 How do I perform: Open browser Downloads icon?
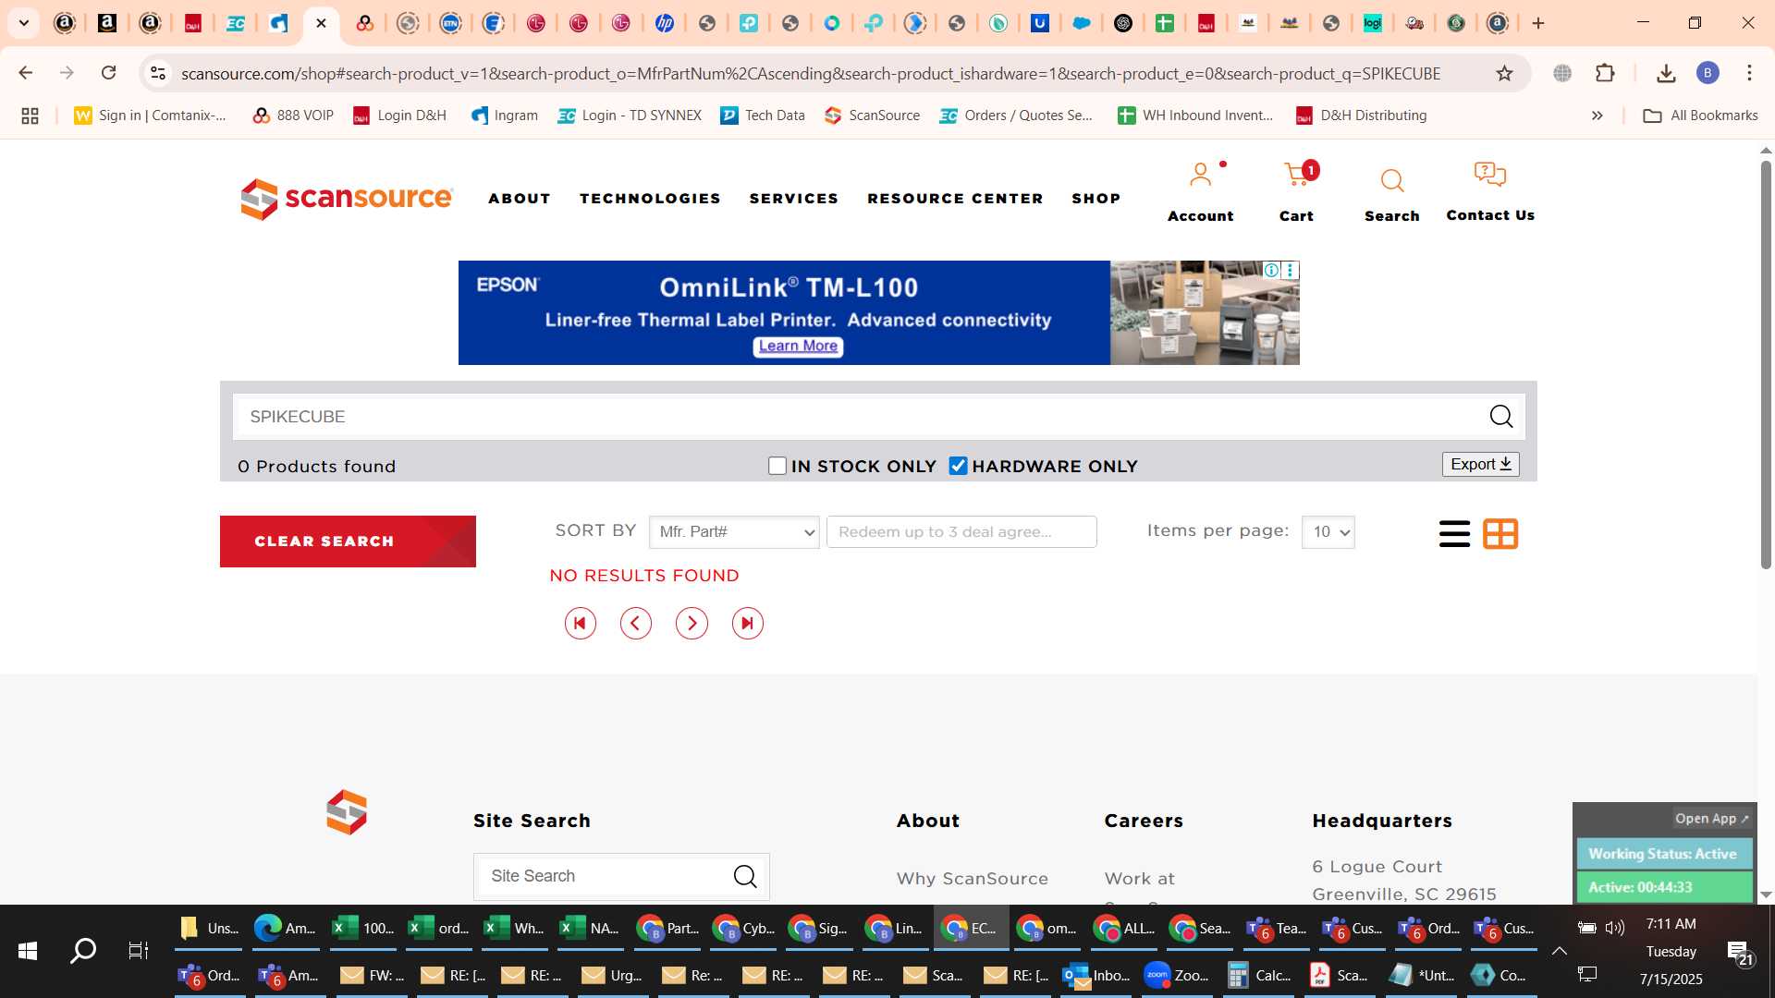coord(1666,73)
